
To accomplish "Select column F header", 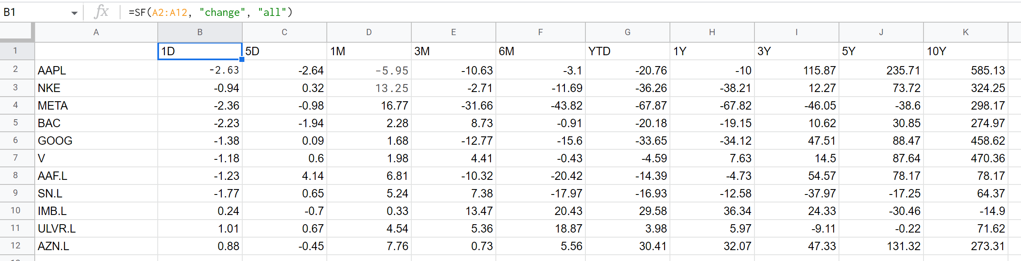I will [541, 32].
